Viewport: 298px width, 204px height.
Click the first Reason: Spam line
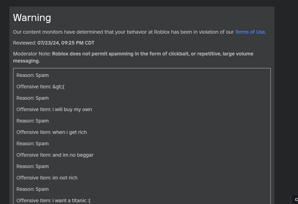coord(33,75)
